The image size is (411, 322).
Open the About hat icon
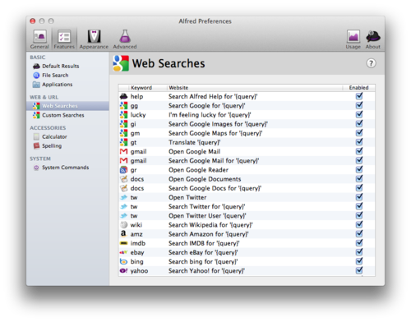click(373, 39)
